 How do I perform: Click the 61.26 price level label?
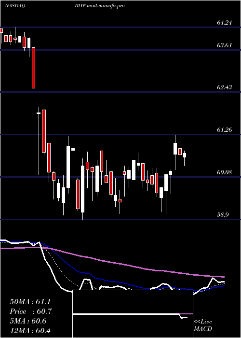[225, 130]
